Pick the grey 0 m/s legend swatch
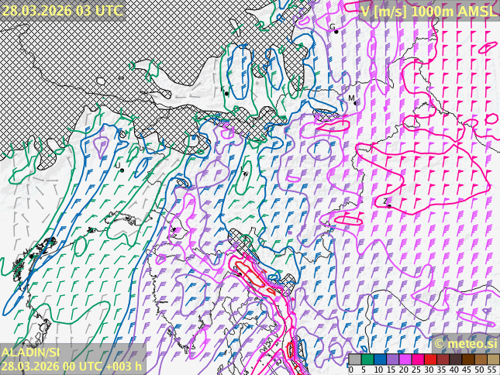 coord(354,360)
